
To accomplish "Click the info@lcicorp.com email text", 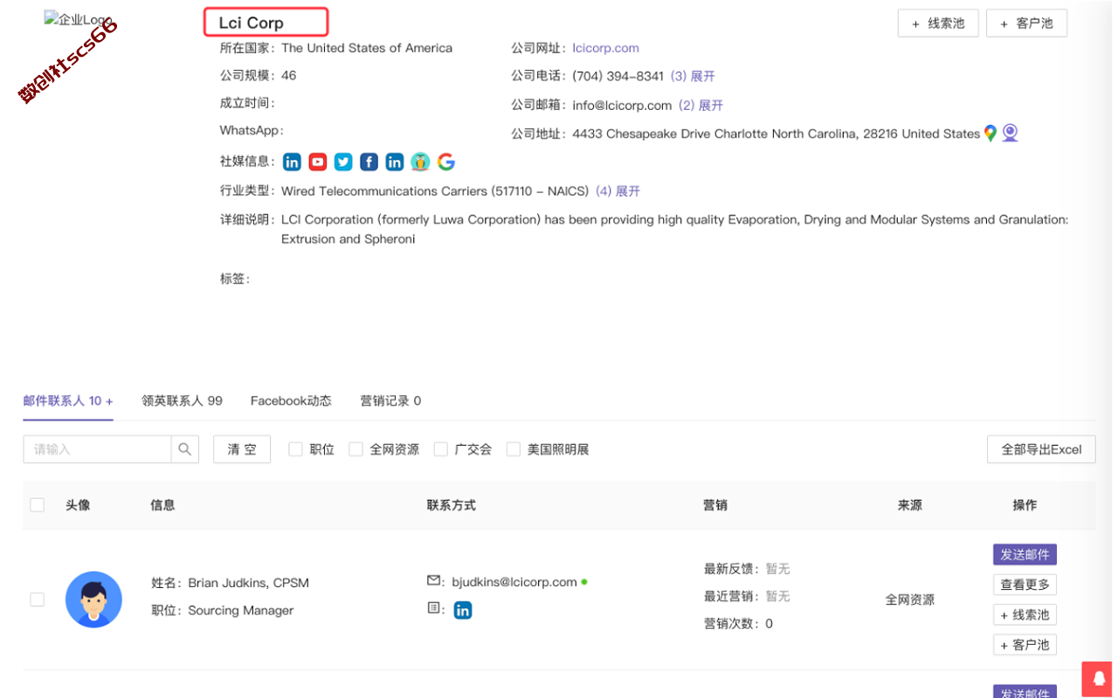I will coord(622,106).
